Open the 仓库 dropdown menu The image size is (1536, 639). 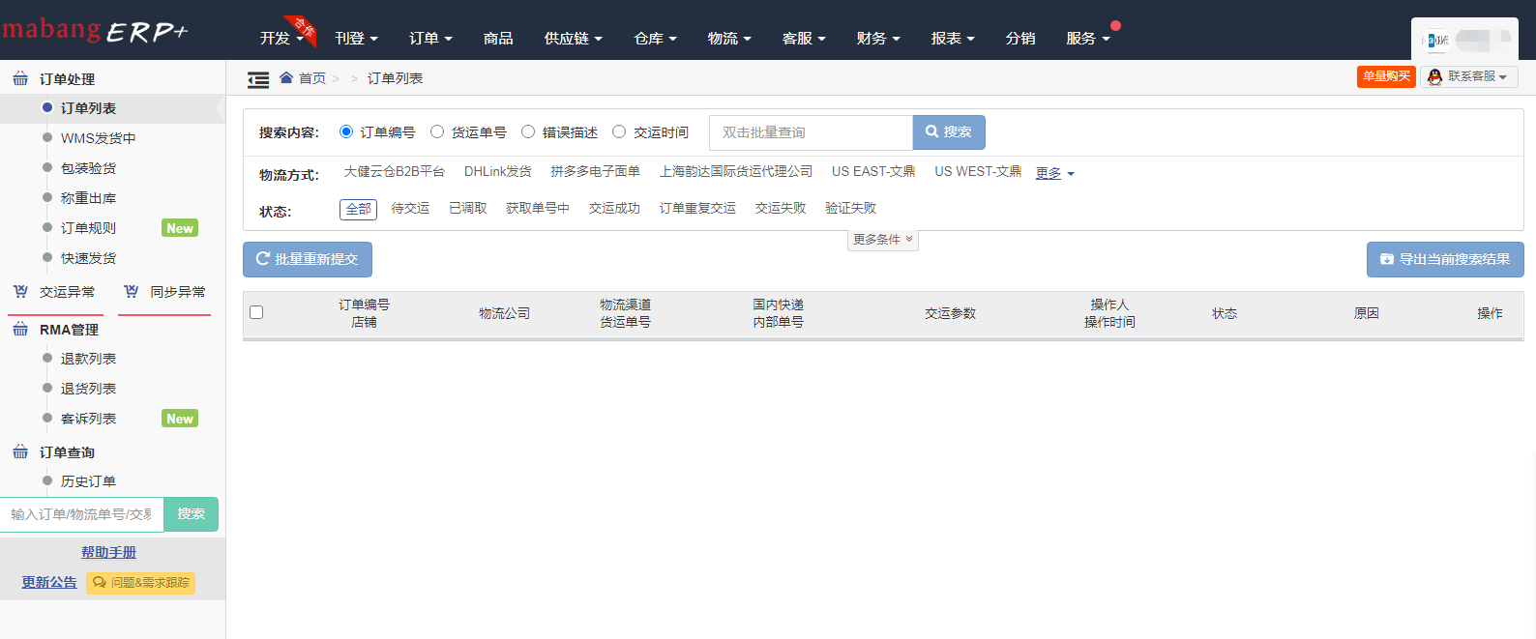click(655, 38)
